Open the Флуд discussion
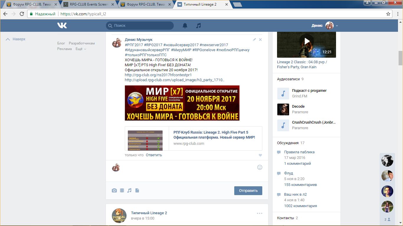 [289, 173]
